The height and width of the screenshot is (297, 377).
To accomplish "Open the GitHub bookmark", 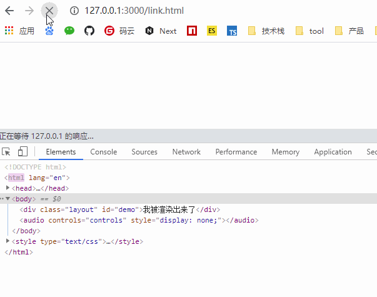I will [89, 31].
